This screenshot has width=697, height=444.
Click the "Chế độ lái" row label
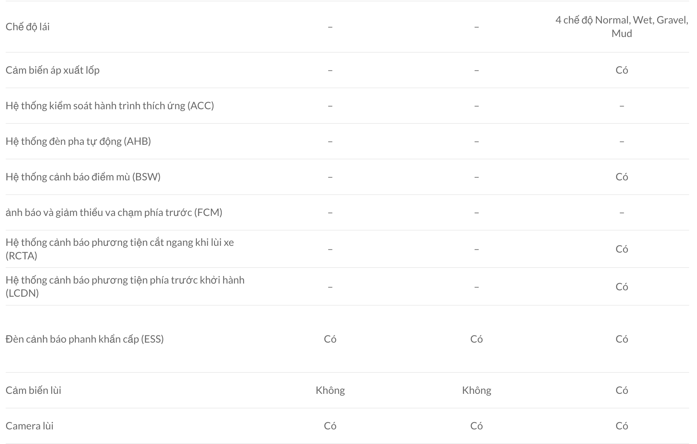27,27
